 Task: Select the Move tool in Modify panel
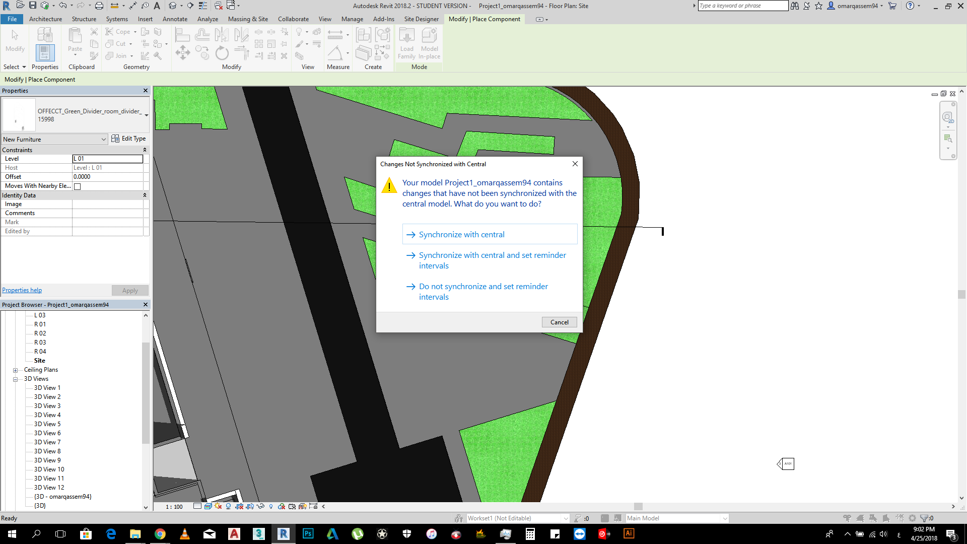[183, 52]
